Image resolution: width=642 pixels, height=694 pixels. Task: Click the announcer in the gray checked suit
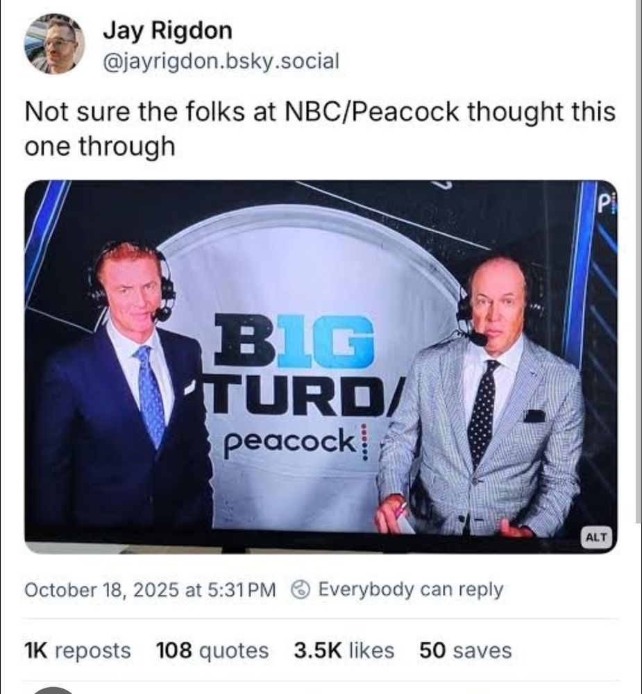pyautogui.click(x=480, y=396)
